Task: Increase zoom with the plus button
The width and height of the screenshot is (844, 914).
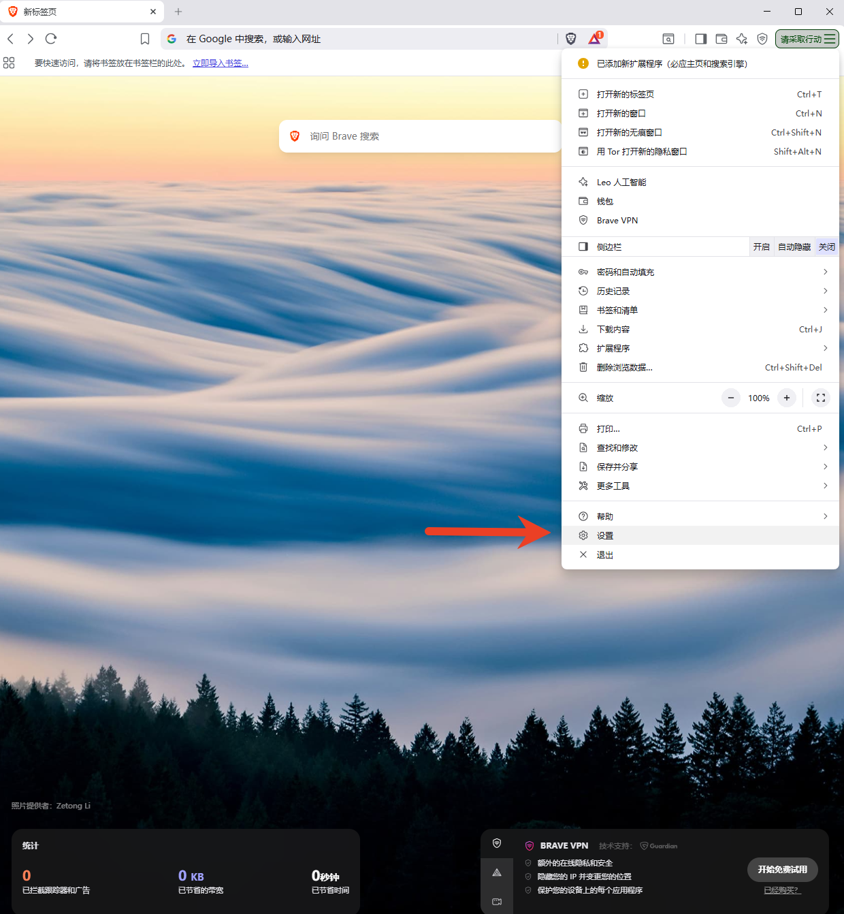Action: click(787, 398)
